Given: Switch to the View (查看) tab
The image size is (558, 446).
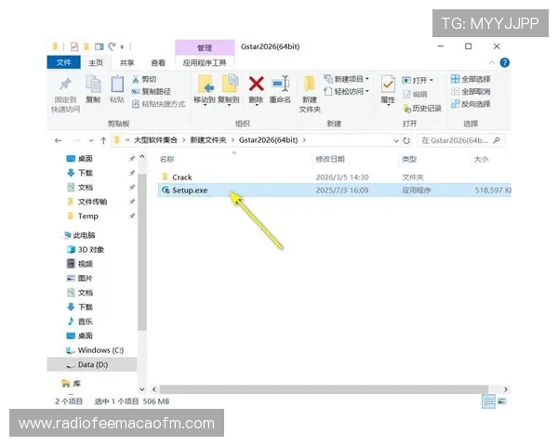Looking at the screenshot, I should [x=158, y=63].
